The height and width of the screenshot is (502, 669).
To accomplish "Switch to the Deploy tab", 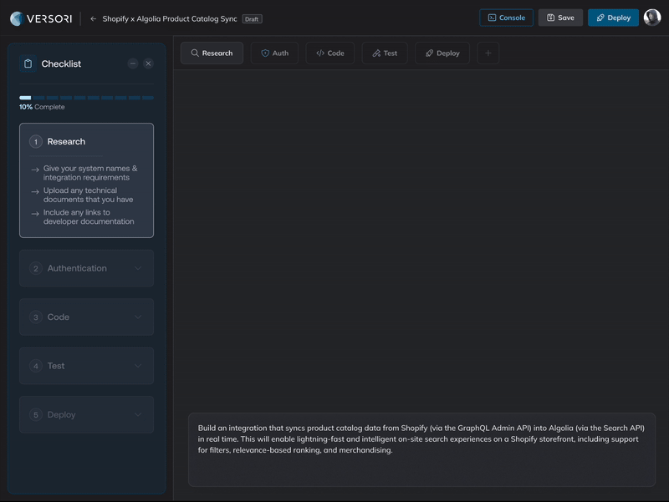I will pyautogui.click(x=442, y=53).
